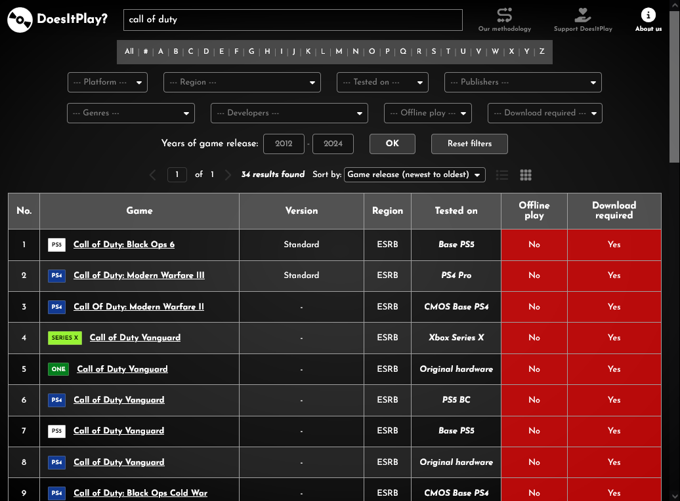Go to next results page arrow
This screenshot has width=680, height=501.
click(x=228, y=174)
